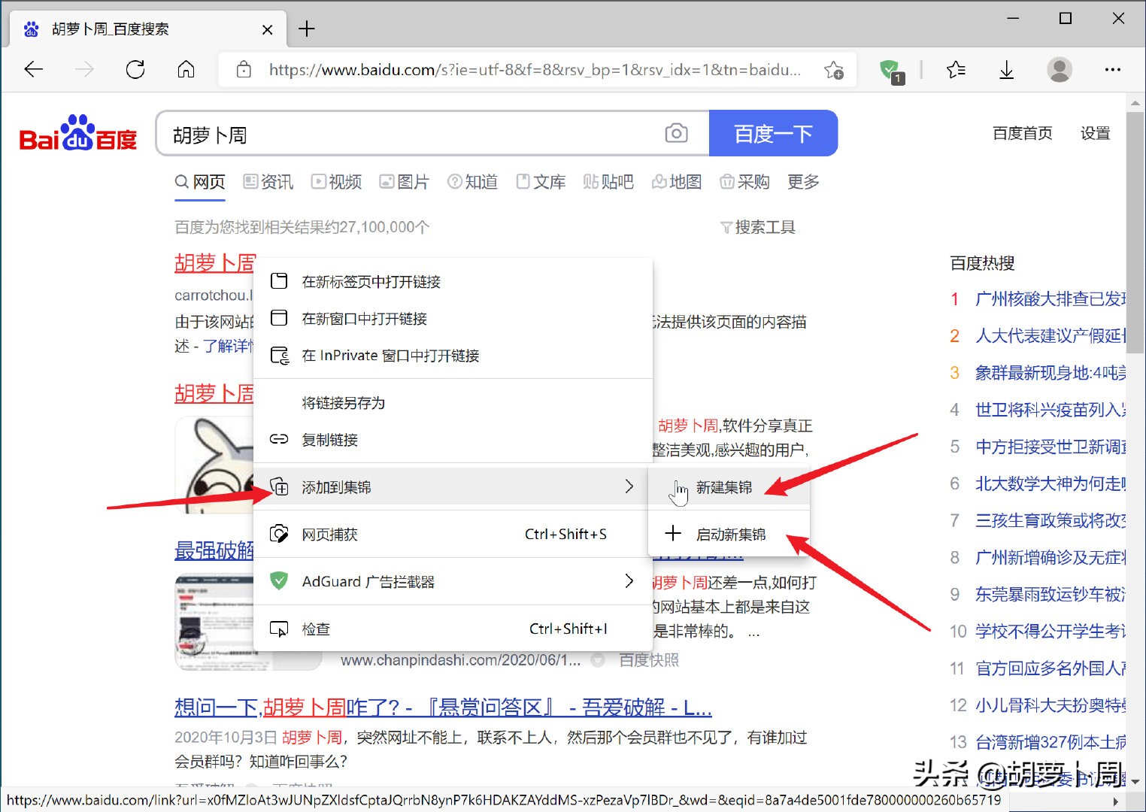The width and height of the screenshot is (1146, 812).
Task: Select 在新标签页中打开链接 menu entry
Action: click(x=371, y=281)
